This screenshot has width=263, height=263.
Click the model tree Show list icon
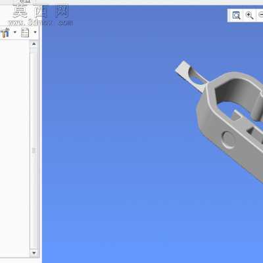(25, 33)
